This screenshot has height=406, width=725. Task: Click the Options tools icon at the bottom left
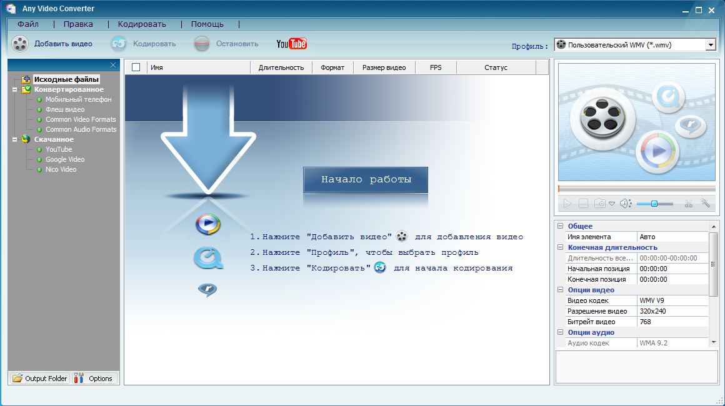pos(79,378)
